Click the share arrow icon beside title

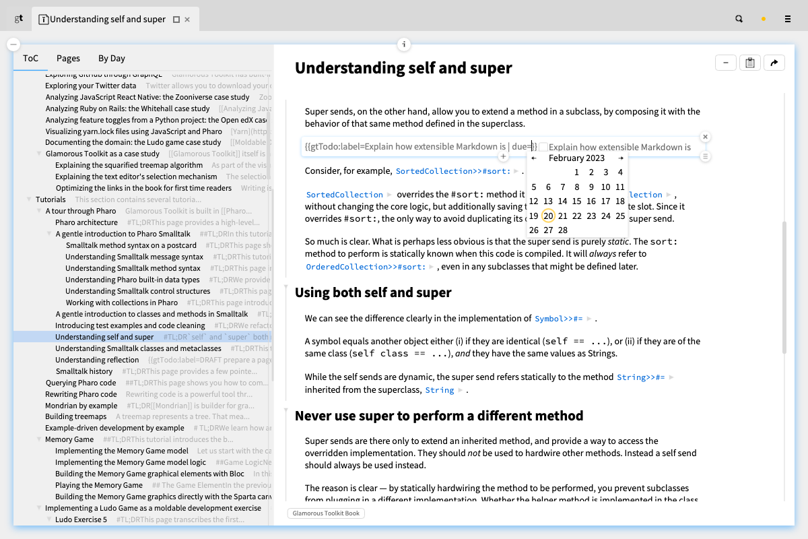click(x=774, y=63)
